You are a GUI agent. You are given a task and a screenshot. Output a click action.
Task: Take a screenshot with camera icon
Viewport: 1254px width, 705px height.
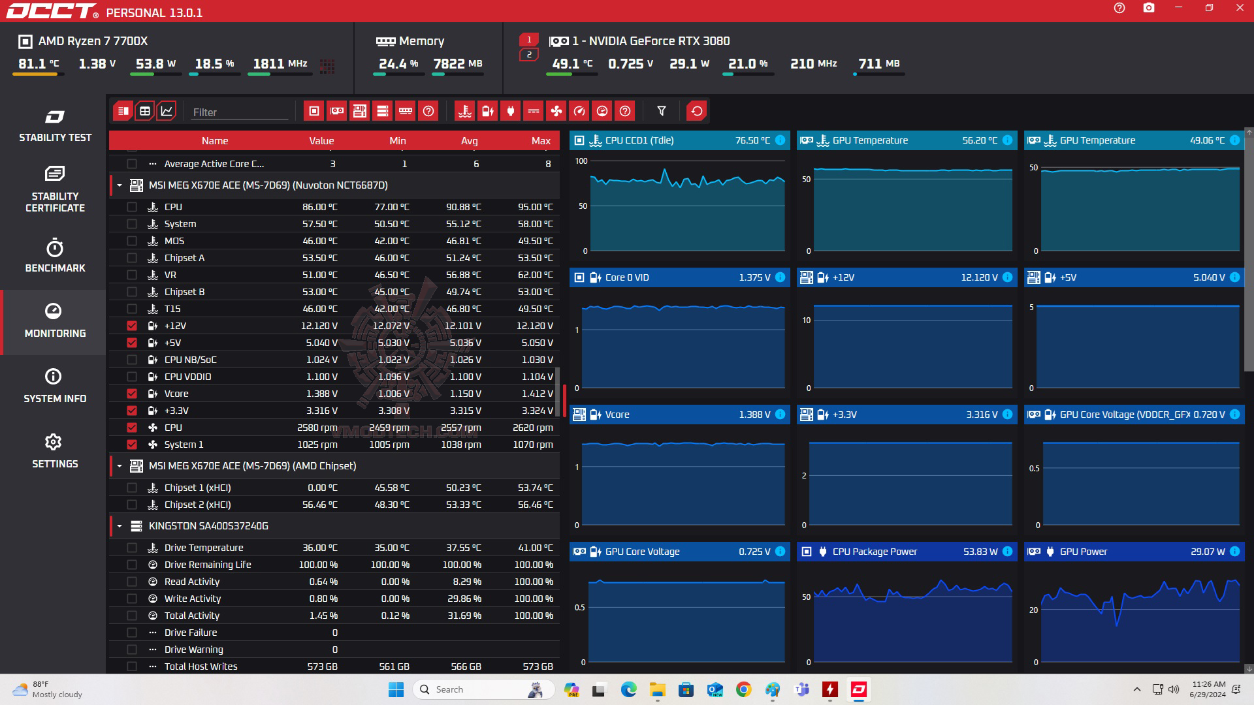1148,8
